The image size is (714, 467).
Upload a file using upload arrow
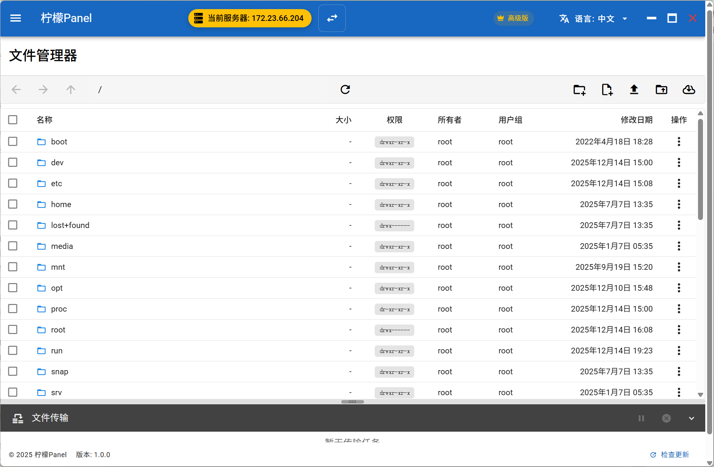click(x=634, y=90)
